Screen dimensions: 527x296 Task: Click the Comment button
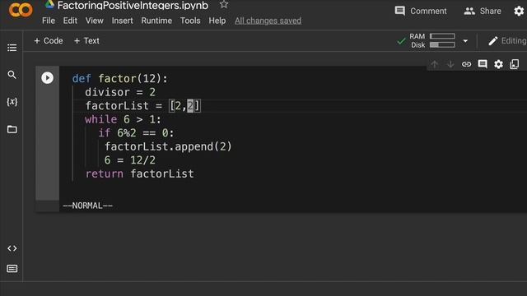coord(421,11)
